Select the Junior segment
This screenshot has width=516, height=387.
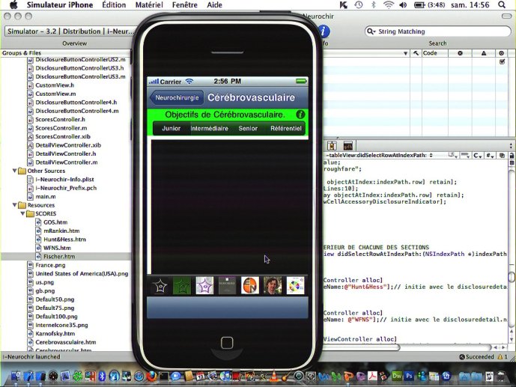[172, 128]
